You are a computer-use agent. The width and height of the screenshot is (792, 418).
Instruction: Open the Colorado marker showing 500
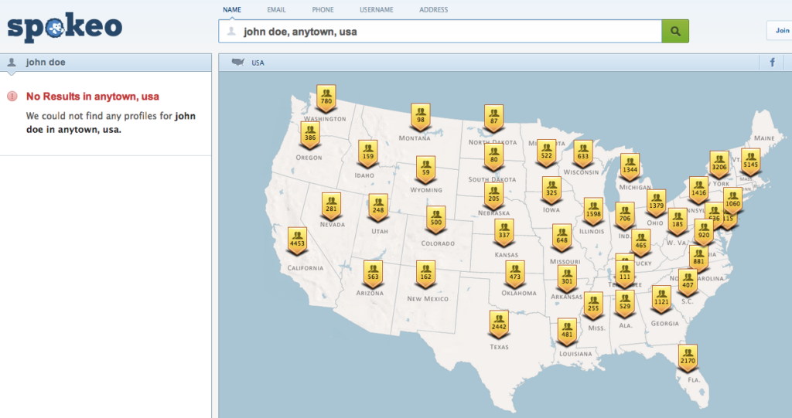coord(436,220)
